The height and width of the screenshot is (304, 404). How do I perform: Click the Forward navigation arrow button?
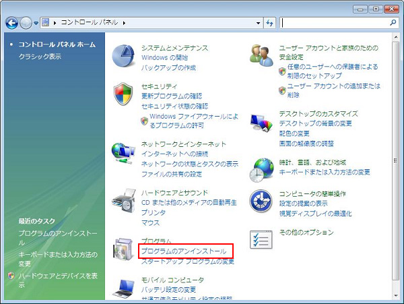(26, 23)
